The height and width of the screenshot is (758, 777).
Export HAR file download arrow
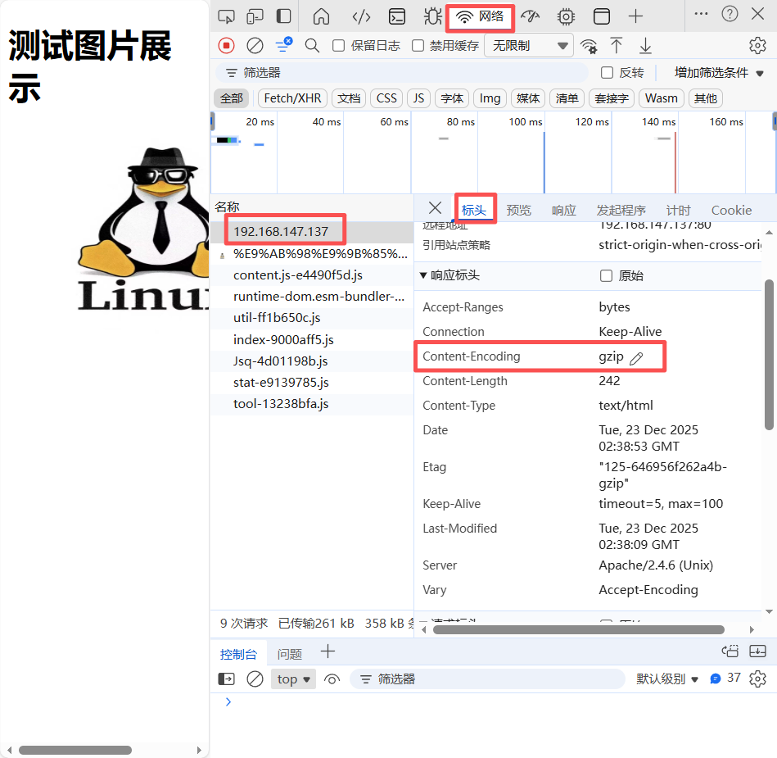645,46
